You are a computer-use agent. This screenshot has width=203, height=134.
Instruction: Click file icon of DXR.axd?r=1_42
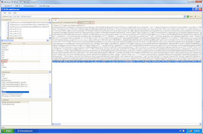[8, 34]
